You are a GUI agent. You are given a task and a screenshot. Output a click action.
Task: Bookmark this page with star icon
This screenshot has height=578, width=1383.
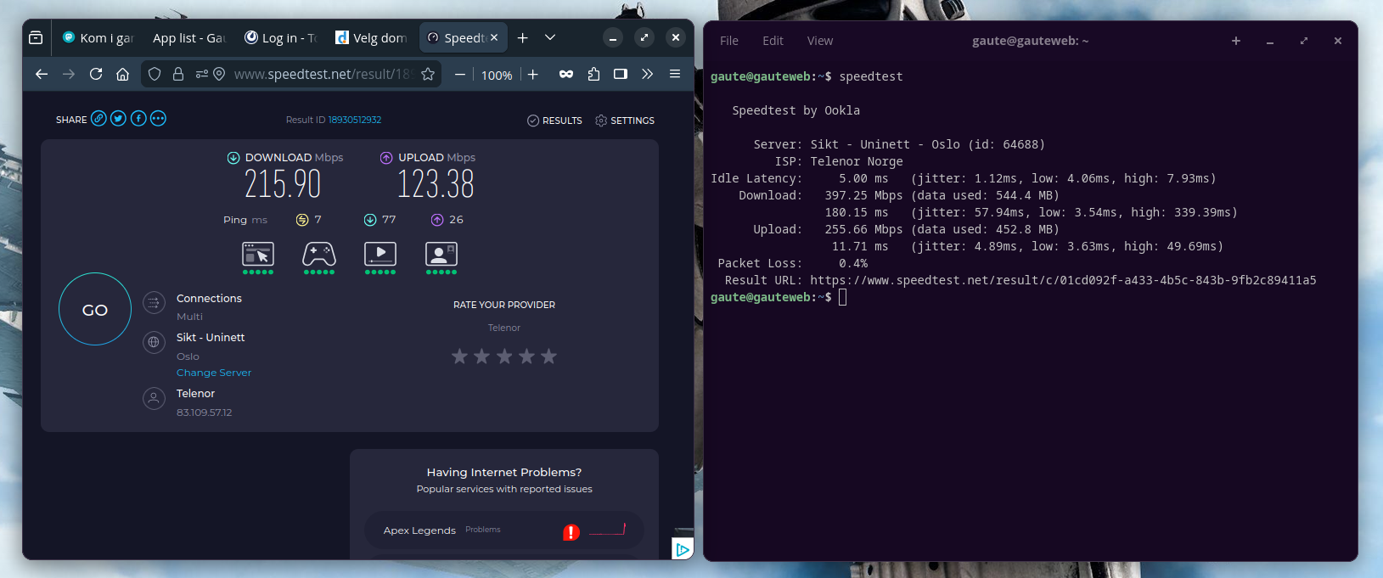tap(428, 75)
